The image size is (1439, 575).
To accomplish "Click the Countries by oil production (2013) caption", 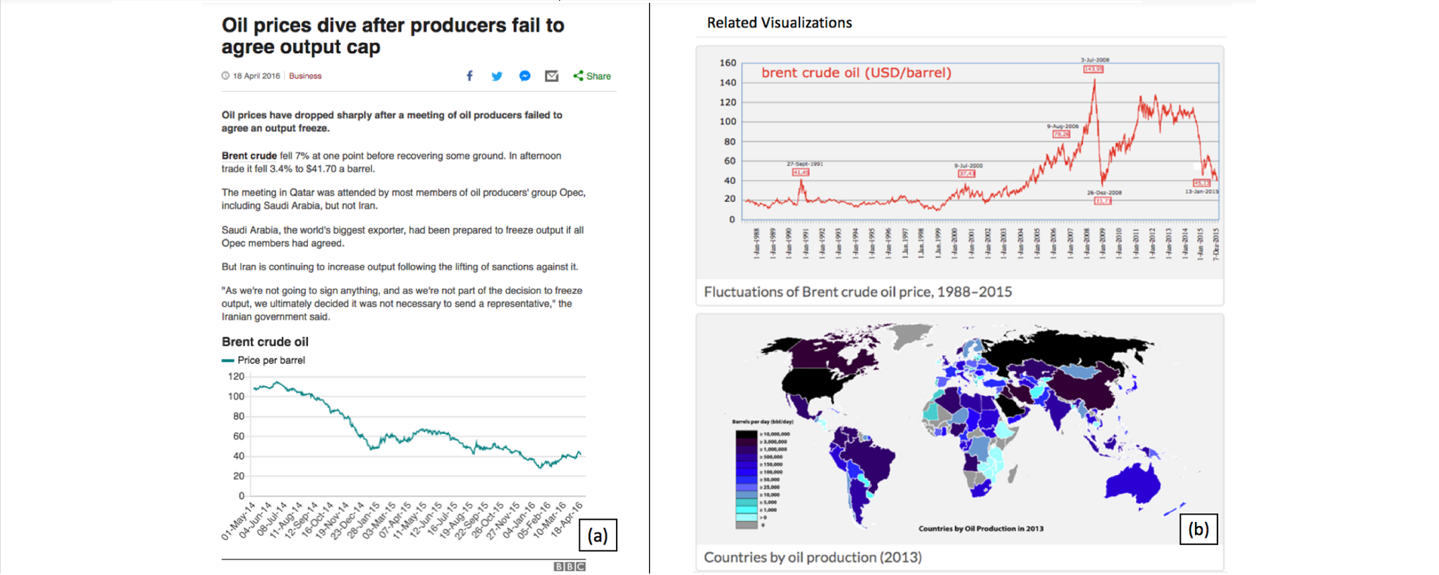I will pos(812,557).
